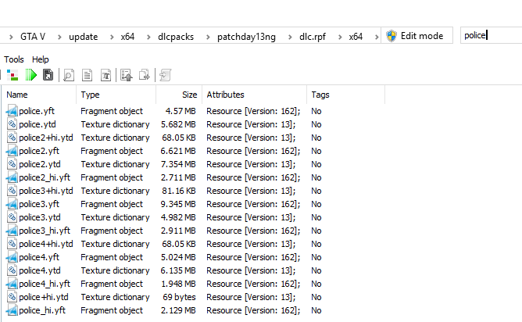Select the police+hi.ytd file name
522x322 pixels.
(x=44, y=297)
